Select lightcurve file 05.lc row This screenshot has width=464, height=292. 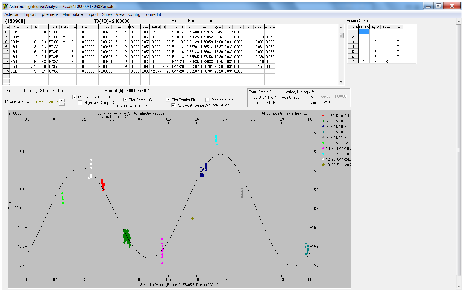click(139, 32)
